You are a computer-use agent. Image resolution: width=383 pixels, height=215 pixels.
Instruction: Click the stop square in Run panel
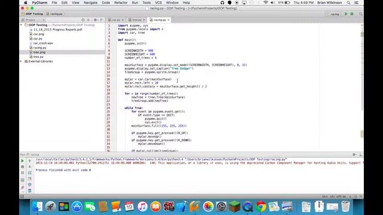23,167
